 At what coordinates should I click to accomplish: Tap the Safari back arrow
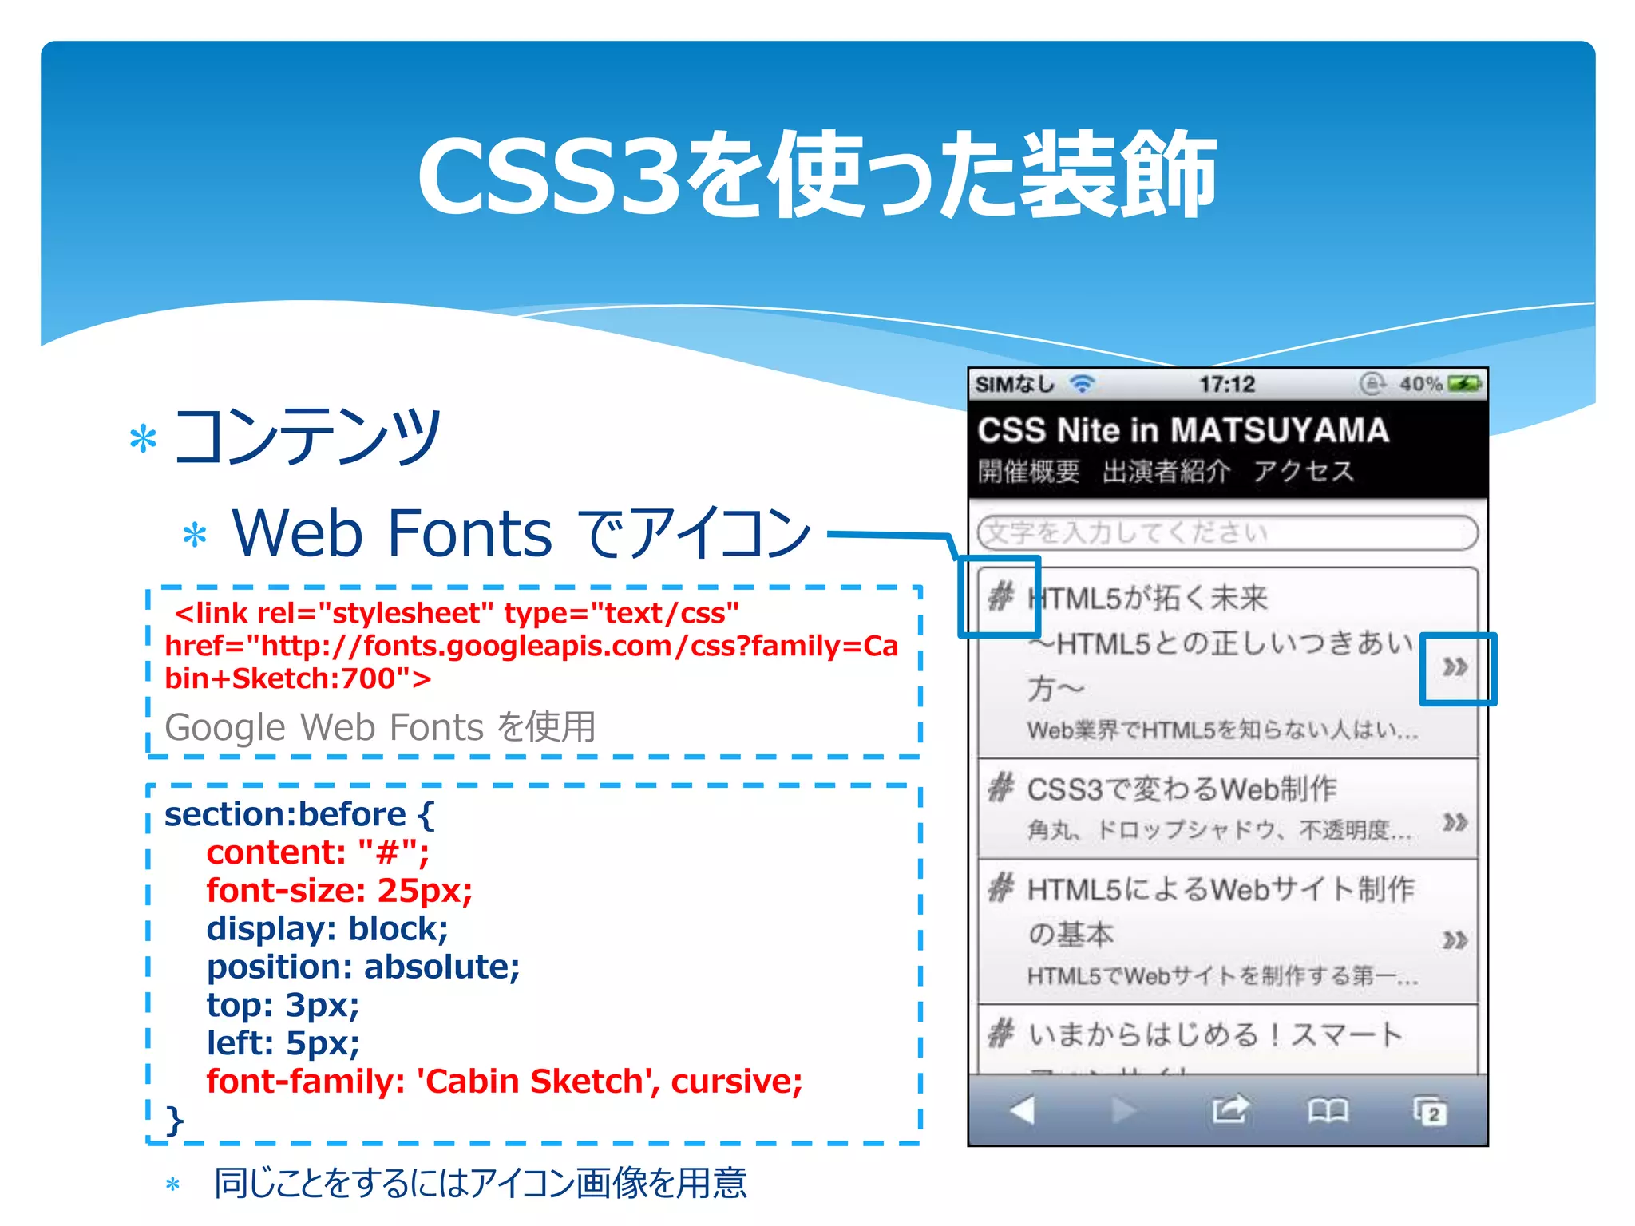click(x=1023, y=1109)
